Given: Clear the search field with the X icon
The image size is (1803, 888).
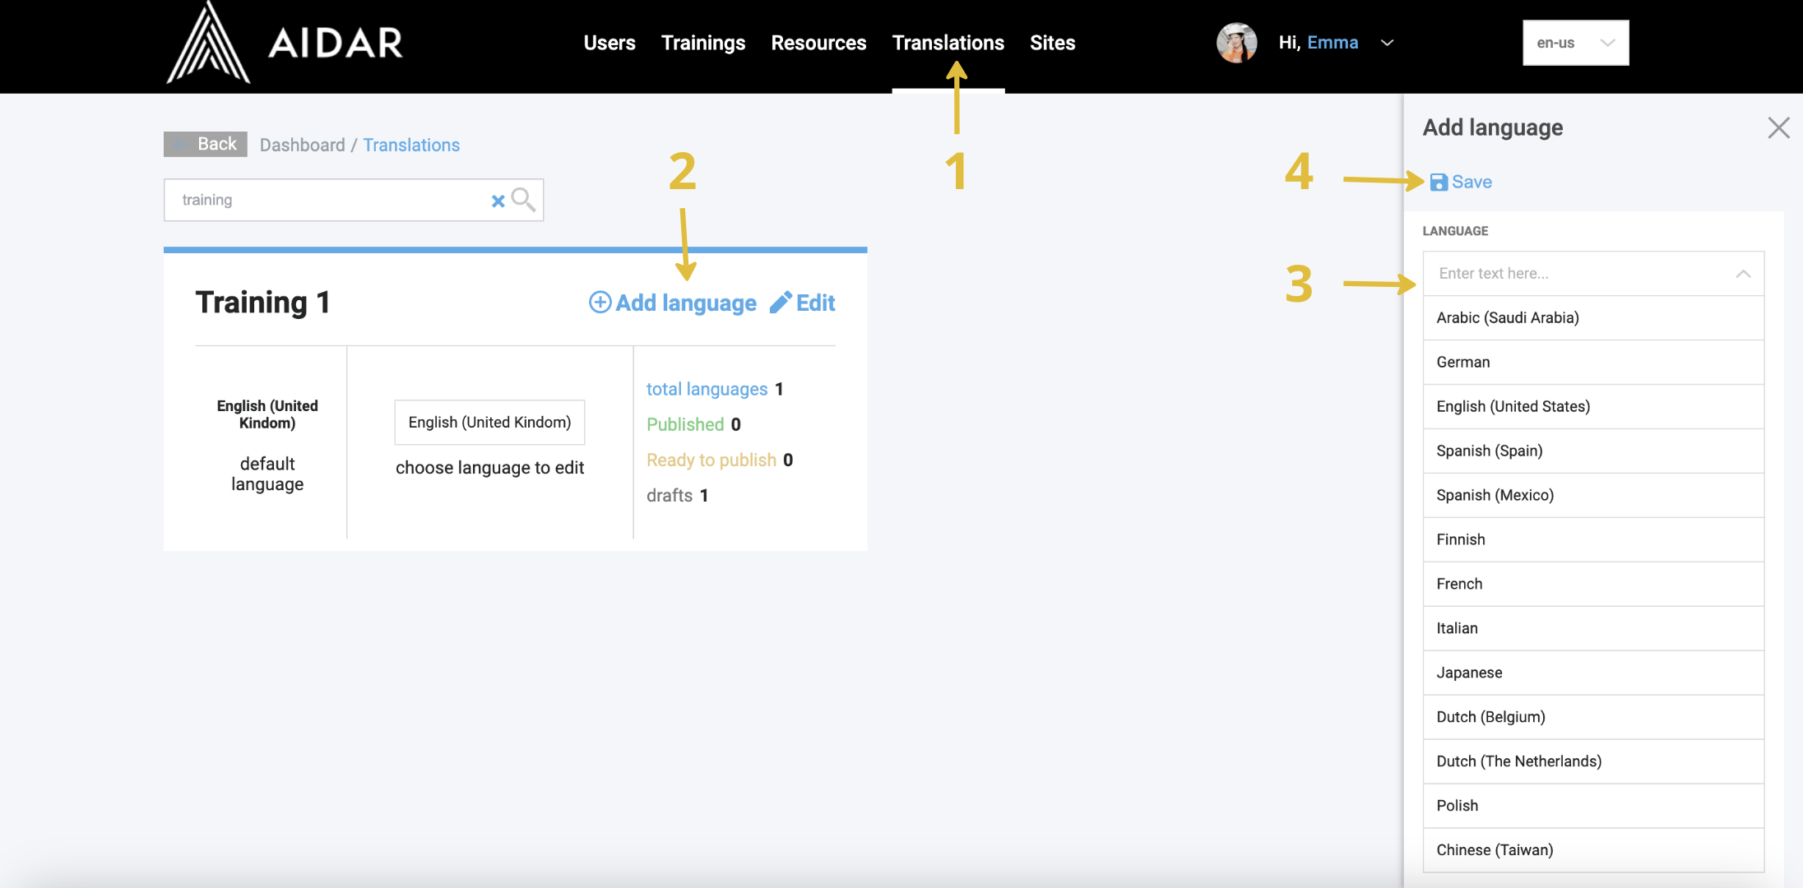Looking at the screenshot, I should 498,201.
